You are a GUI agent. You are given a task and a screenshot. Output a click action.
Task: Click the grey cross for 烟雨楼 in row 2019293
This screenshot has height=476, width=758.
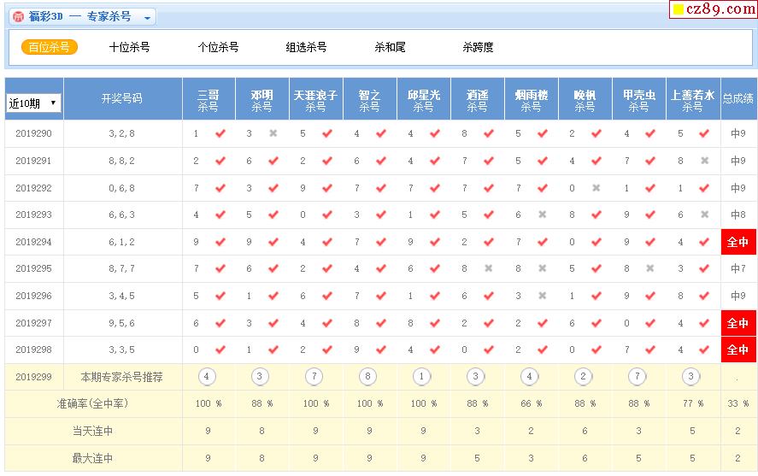click(543, 214)
